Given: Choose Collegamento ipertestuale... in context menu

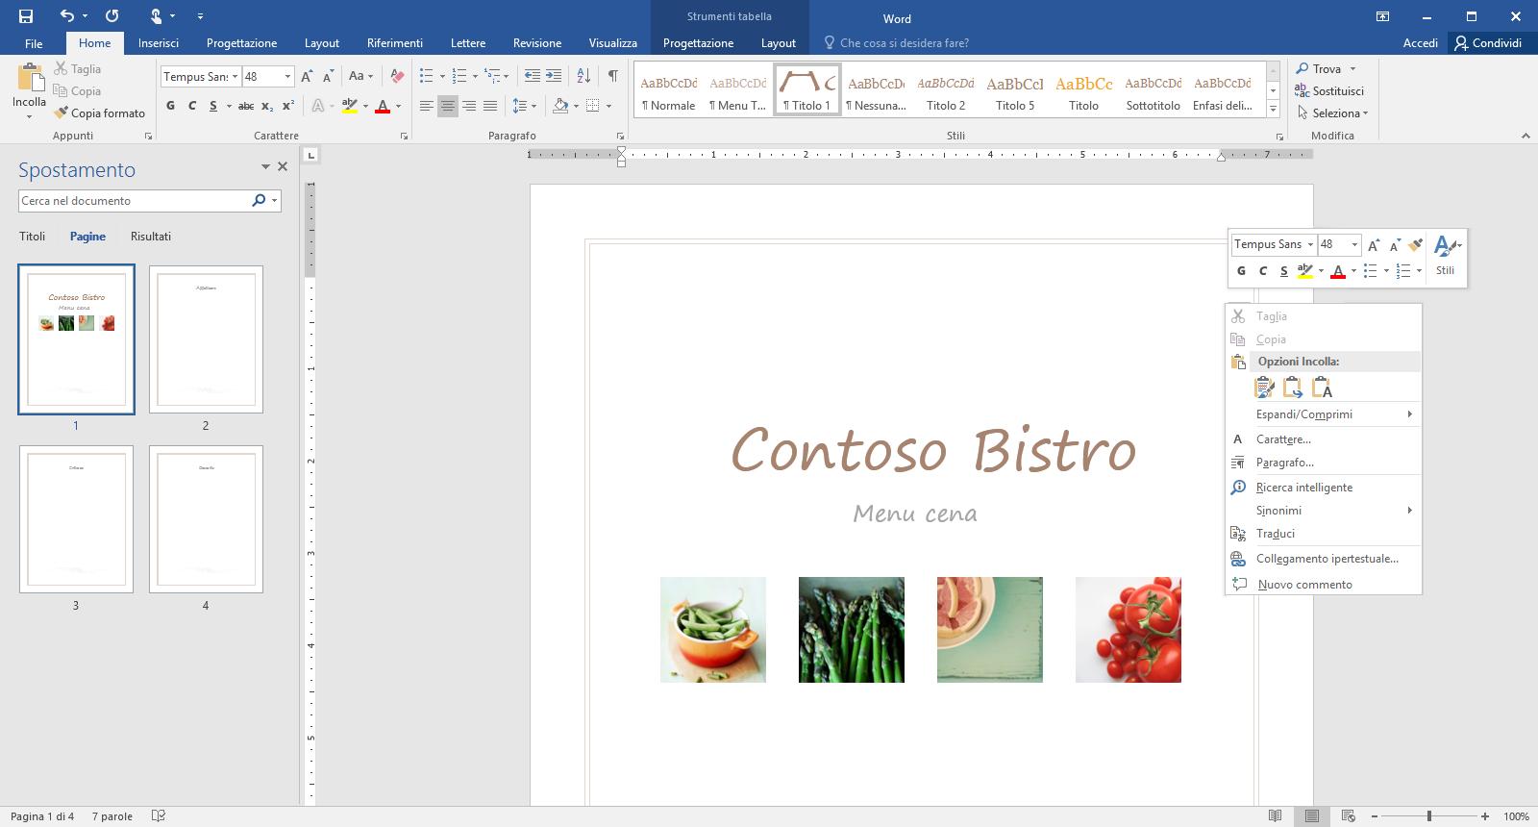Looking at the screenshot, I should [1325, 558].
